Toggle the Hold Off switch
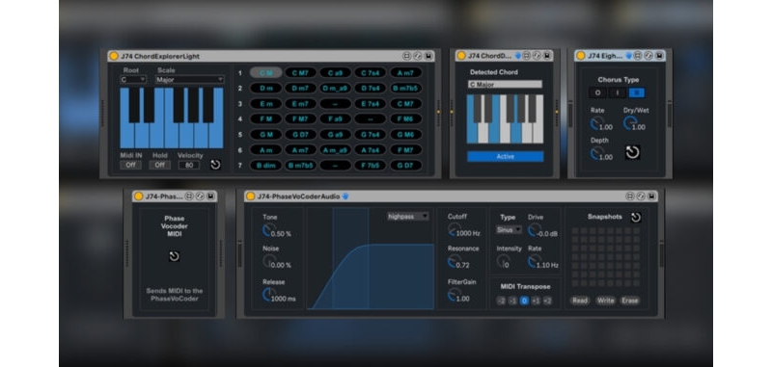Screen dimensions: 772x367 coord(160,165)
